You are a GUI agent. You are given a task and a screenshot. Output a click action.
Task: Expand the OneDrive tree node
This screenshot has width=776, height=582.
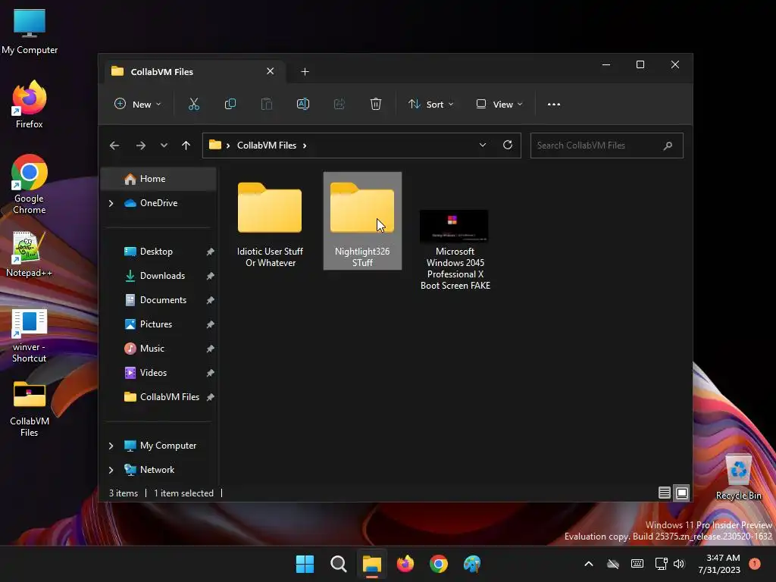coord(111,203)
